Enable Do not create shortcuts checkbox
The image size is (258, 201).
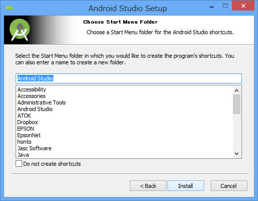(19, 164)
